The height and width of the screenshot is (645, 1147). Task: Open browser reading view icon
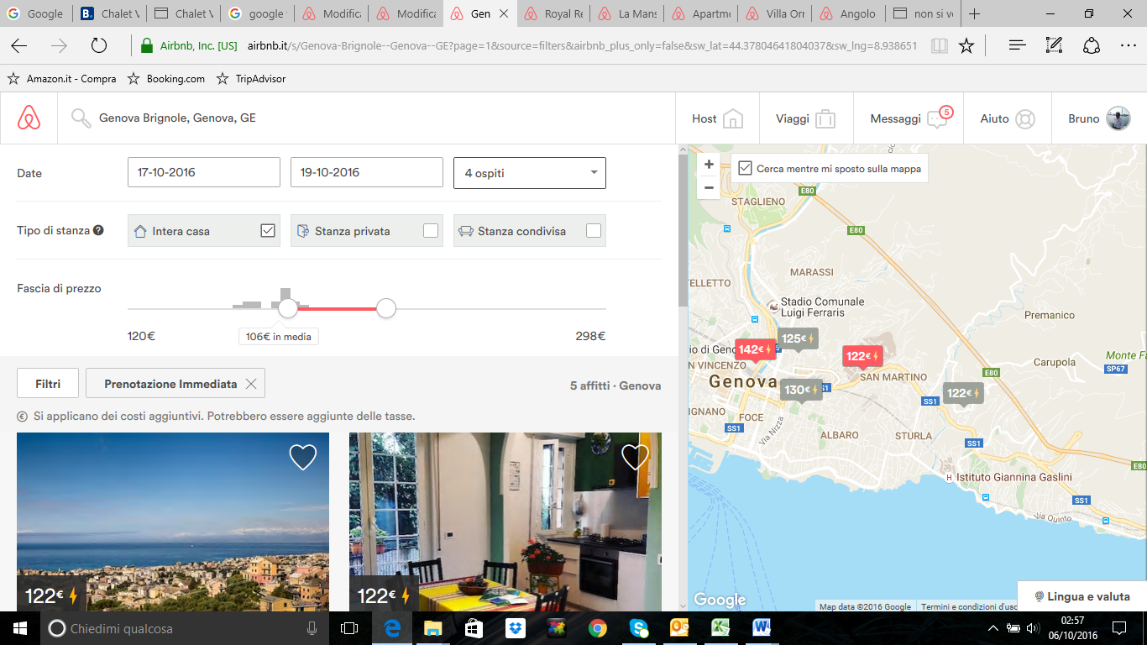(x=939, y=46)
